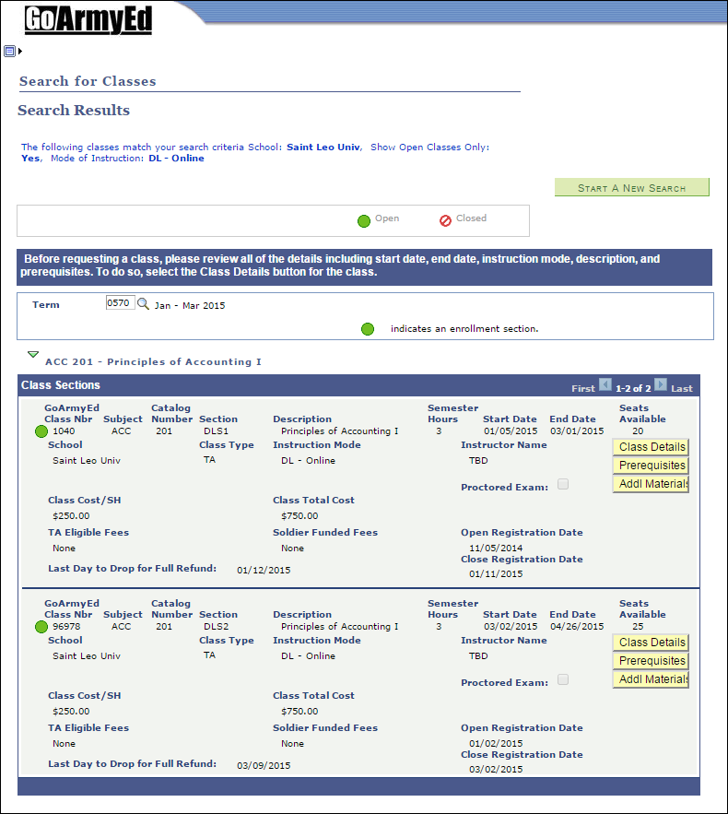Toggle Proctored Exam checkbox for section DLS2
Image resolution: width=728 pixels, height=814 pixels.
coord(563,679)
